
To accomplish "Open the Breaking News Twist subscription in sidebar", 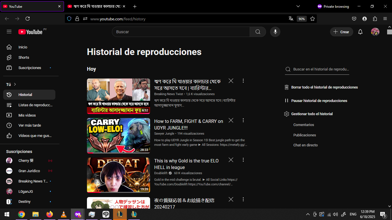I will 29,181.
